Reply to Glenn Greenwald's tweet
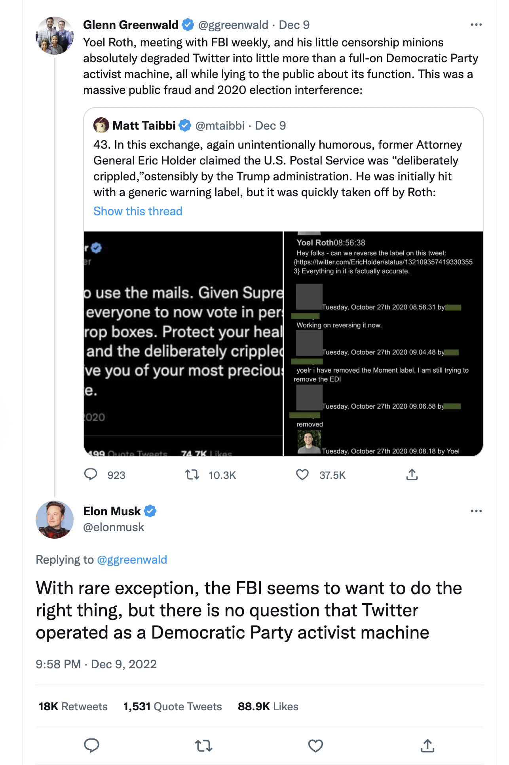 91,474
